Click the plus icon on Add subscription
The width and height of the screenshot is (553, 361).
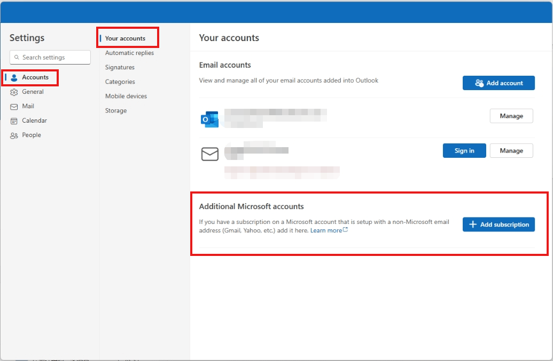(x=472, y=224)
